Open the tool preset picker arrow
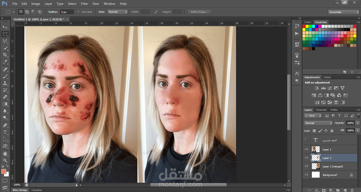The image size is (361, 192). click(13, 12)
